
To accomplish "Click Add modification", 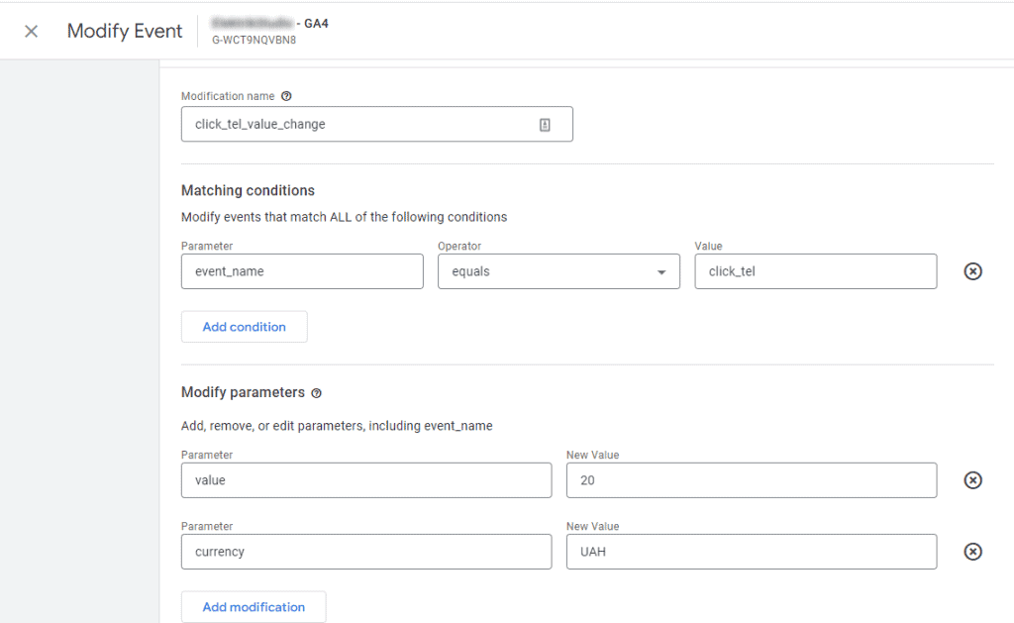I will point(253,606).
